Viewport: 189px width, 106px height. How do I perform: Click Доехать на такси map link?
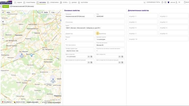pos(19,102)
